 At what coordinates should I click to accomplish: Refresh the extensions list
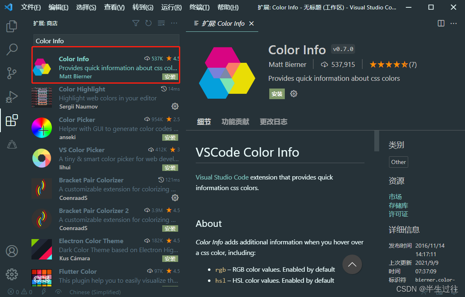pyautogui.click(x=148, y=23)
